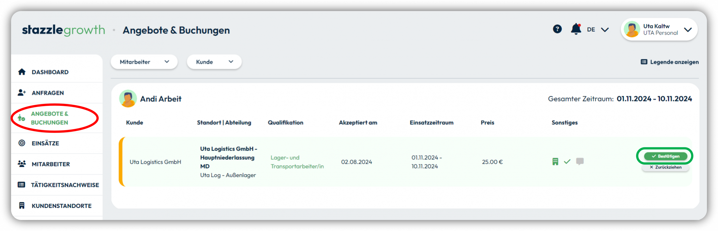Click the Einsatzzeitraum value 01.11.2024 - 10.11.2024
718x231 pixels.
click(427, 162)
